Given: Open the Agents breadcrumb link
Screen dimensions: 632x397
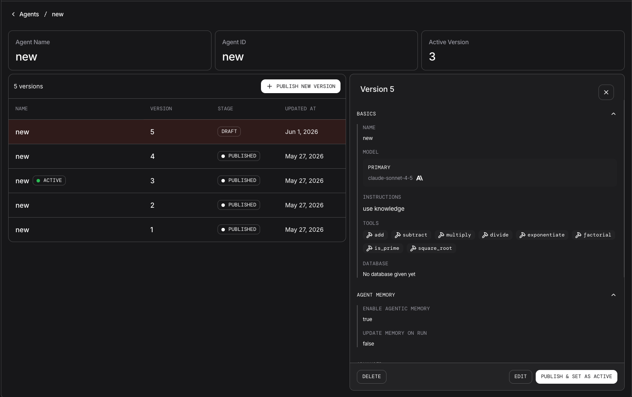Looking at the screenshot, I should (x=29, y=14).
